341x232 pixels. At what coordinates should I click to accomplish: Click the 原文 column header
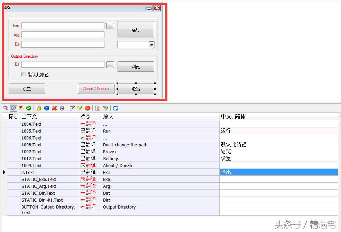click(160, 117)
